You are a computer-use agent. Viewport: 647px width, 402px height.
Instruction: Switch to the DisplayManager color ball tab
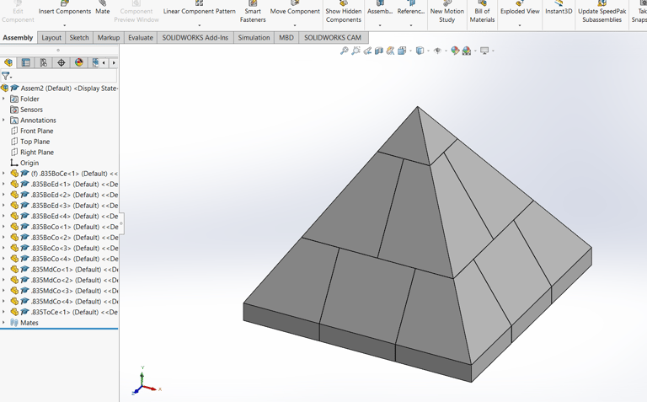tap(79, 62)
